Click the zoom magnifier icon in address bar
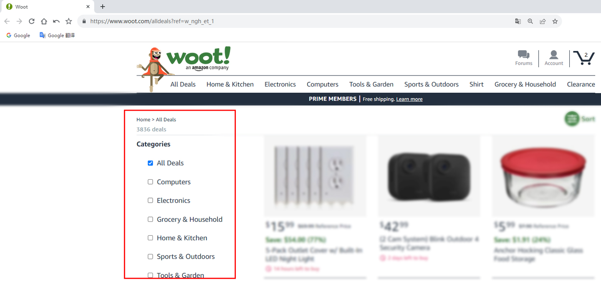 click(530, 21)
